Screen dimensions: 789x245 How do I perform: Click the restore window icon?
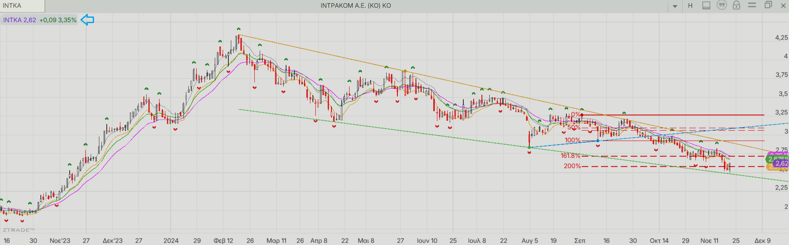(768, 5)
